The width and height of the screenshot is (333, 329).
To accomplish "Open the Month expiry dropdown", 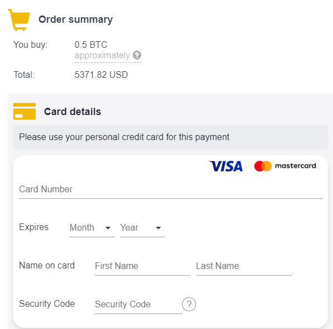I will click(92, 228).
